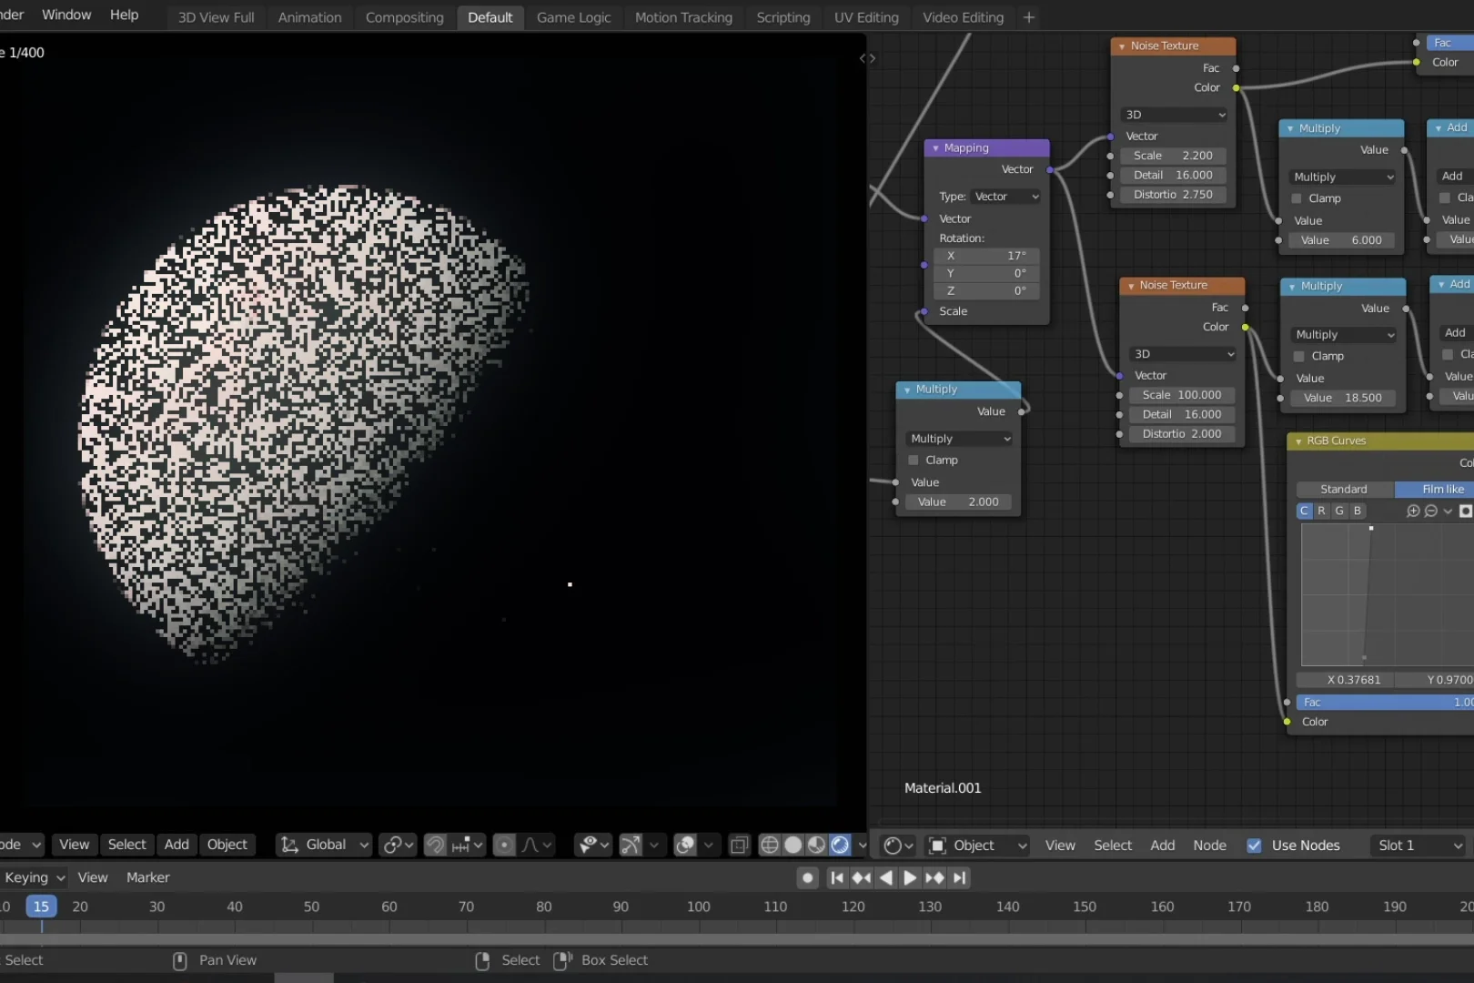Enable Clamp on the Value 18.500 Multiply node
This screenshot has height=983, width=1474.
[x=1298, y=356]
